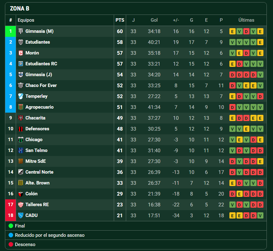This screenshot has width=273, height=251.
Task: Open the Estudiantes RC team link
Action: tap(41, 64)
